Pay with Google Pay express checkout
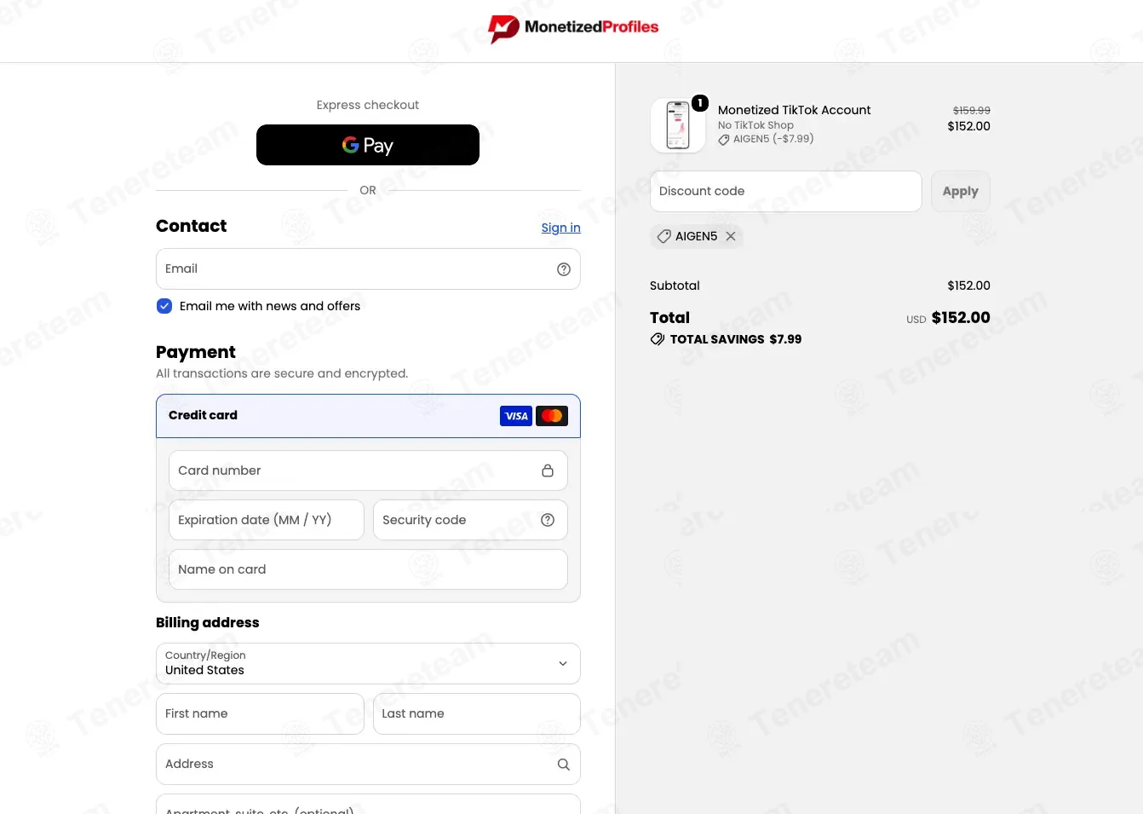 (368, 145)
